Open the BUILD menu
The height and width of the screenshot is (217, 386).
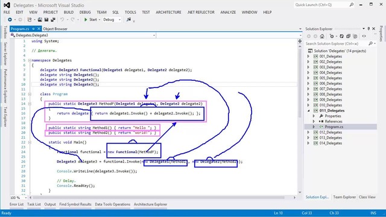pyautogui.click(x=68, y=12)
